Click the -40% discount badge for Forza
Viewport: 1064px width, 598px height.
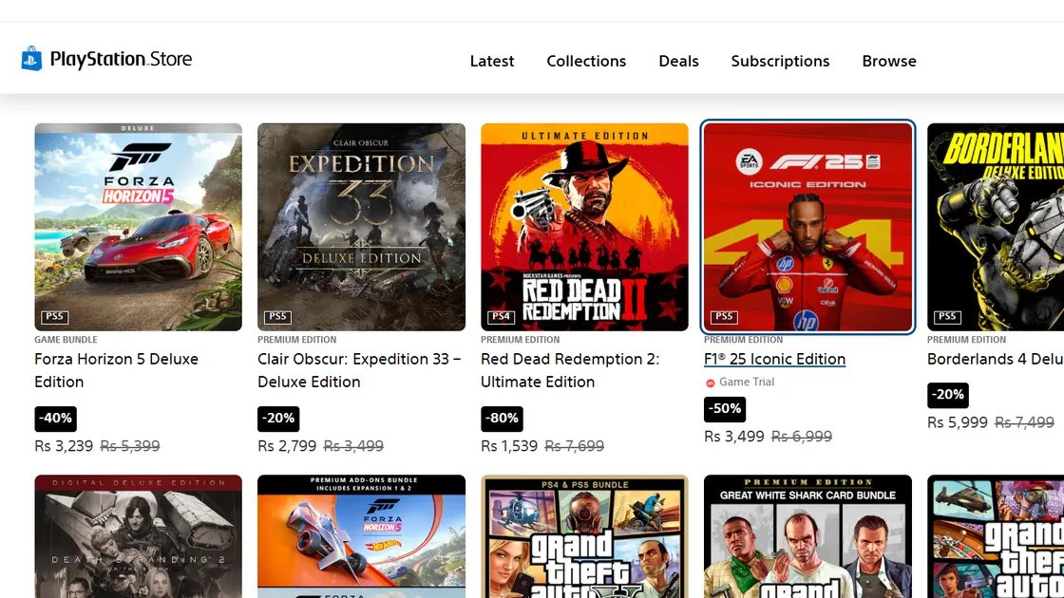tap(55, 418)
